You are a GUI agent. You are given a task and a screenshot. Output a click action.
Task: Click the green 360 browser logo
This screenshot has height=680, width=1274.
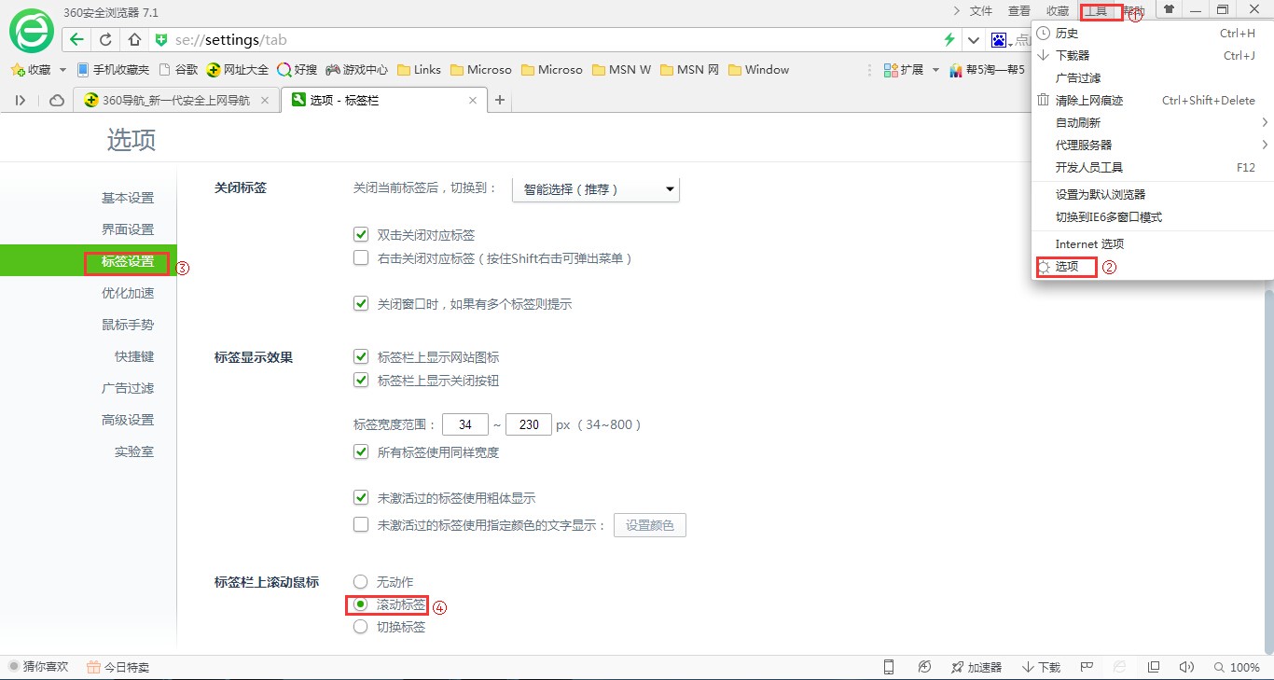pos(32,33)
